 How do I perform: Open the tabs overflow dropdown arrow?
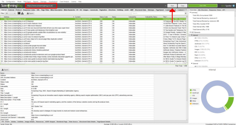tap(186, 10)
